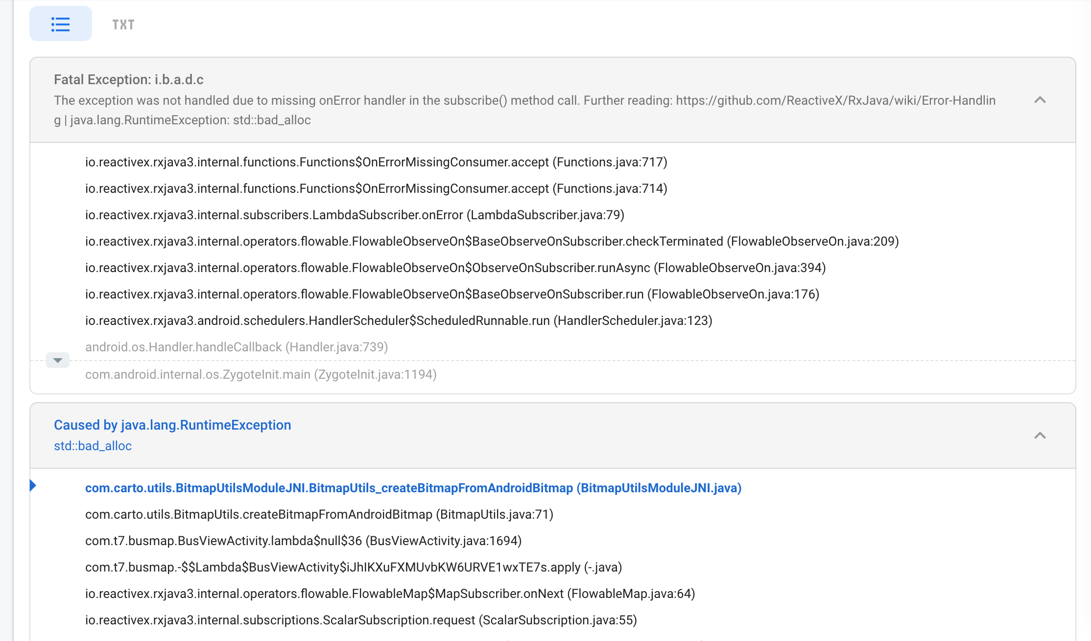This screenshot has width=1091, height=641.
Task: Expand hidden frames between Handler and ZygoteInit
Action: pos(57,361)
